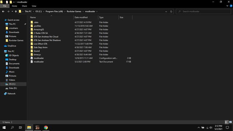
Task: Switch to Large icons view layout button
Action: [x=230, y=122]
